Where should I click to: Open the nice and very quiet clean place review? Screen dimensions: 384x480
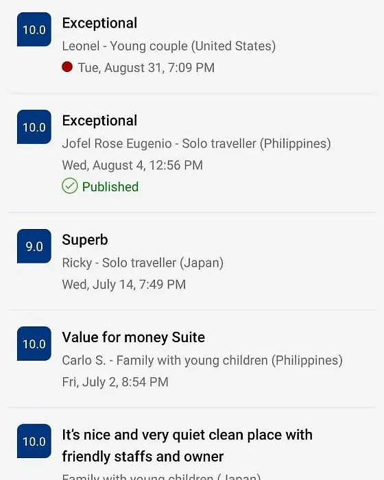[187, 446]
